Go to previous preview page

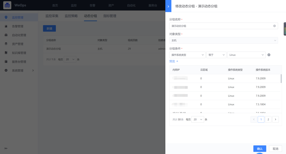254,119
